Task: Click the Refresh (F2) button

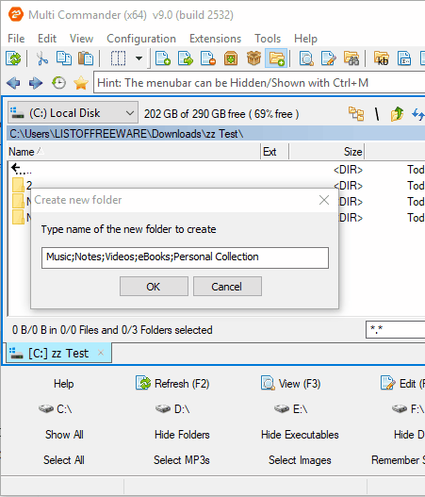Action: coord(172,384)
